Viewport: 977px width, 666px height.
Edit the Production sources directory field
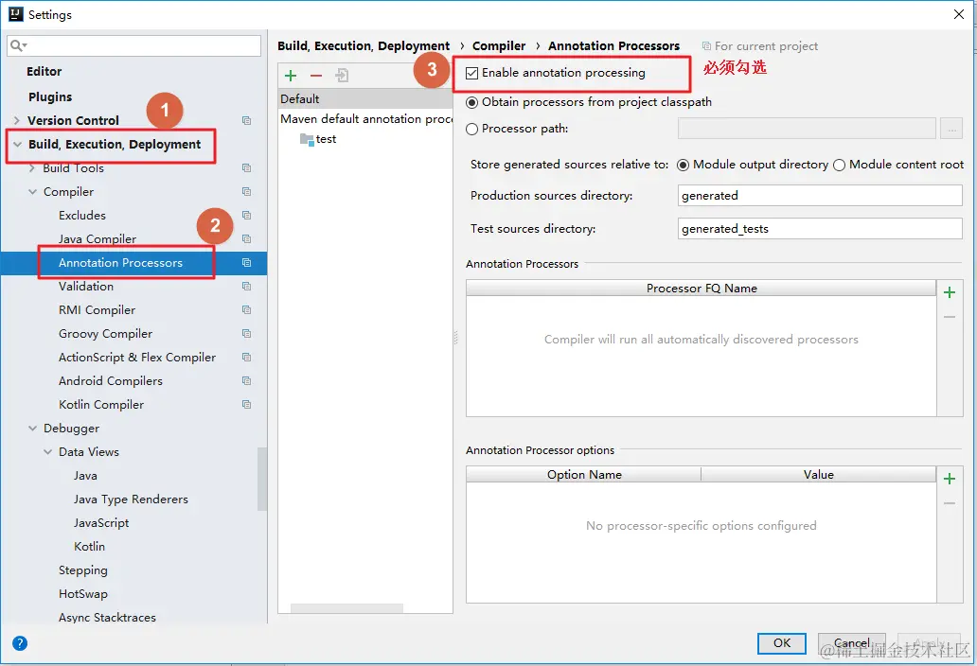point(819,196)
